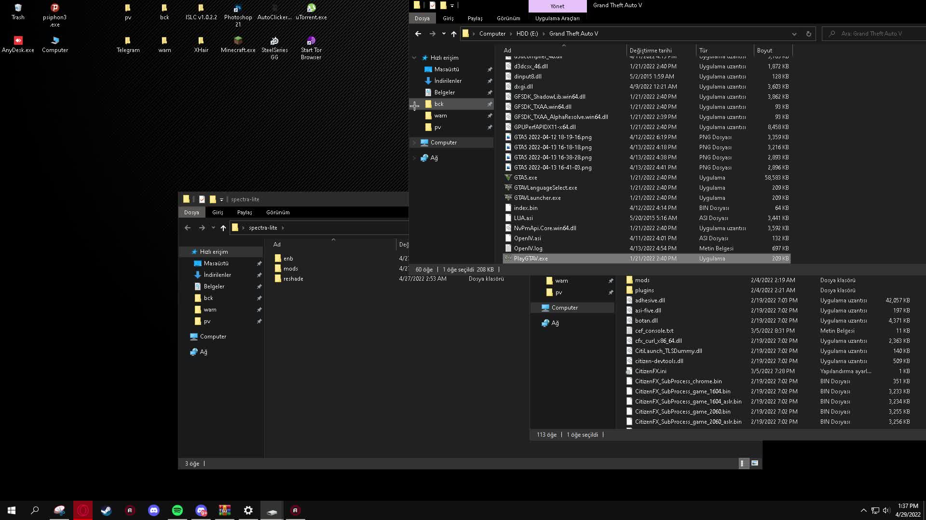This screenshot has height=520, width=926.
Task: Open the address bar history dropdown
Action: pyautogui.click(x=794, y=34)
